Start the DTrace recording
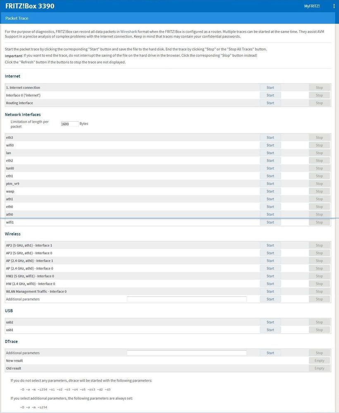Image resolution: width=339 pixels, height=413 pixels. 270,353
